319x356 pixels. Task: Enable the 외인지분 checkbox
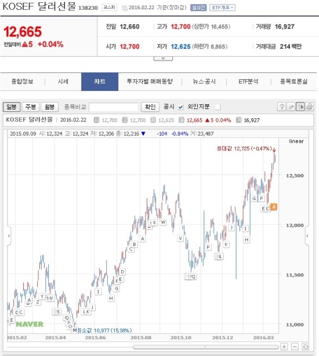tap(217, 107)
